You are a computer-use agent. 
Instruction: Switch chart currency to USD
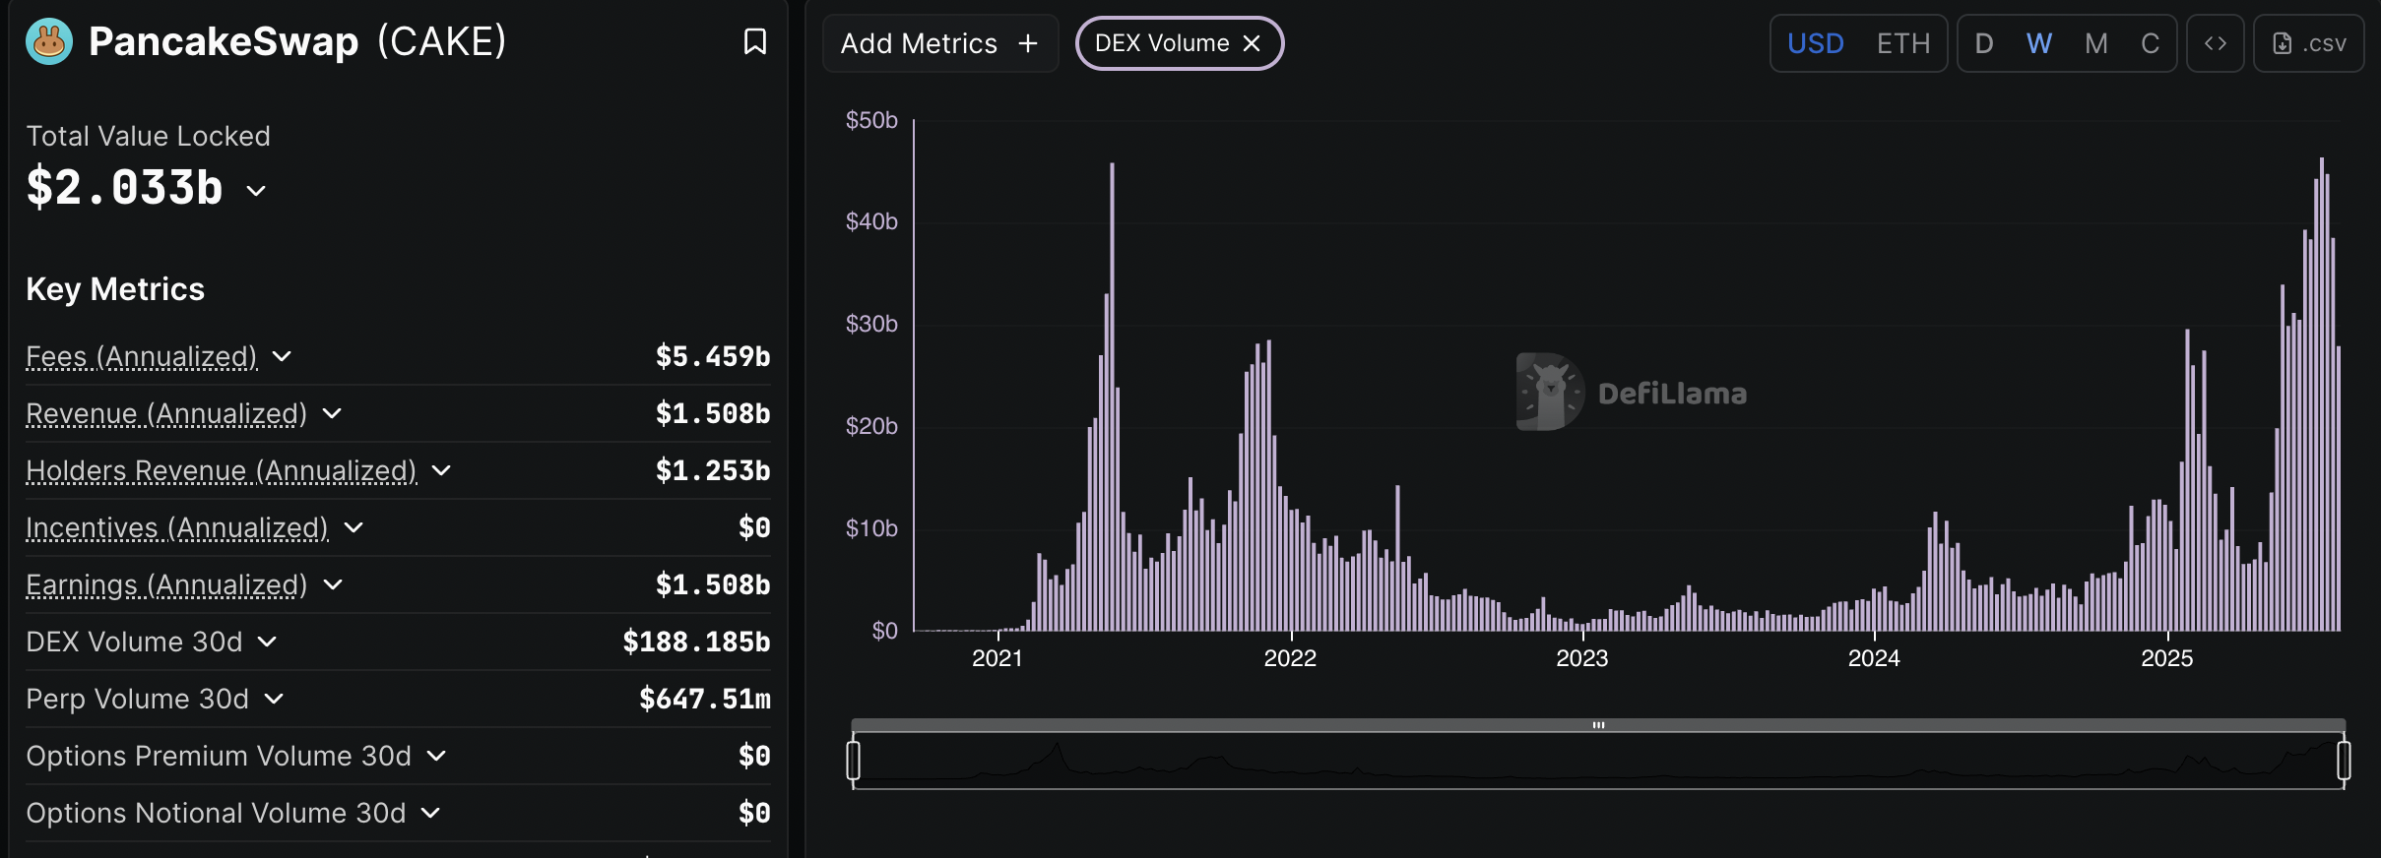(1816, 43)
